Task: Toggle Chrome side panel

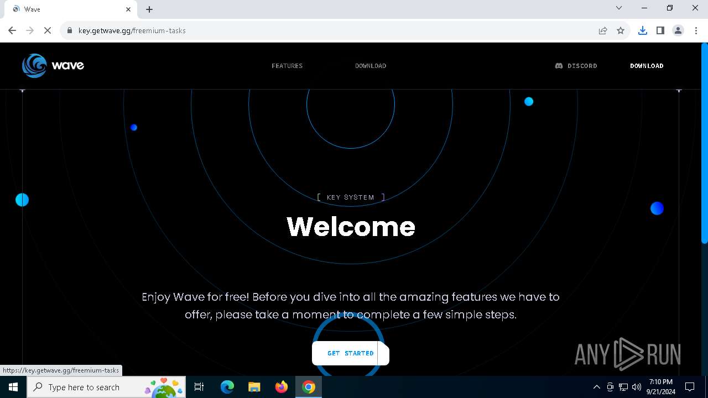Action: coord(660,30)
